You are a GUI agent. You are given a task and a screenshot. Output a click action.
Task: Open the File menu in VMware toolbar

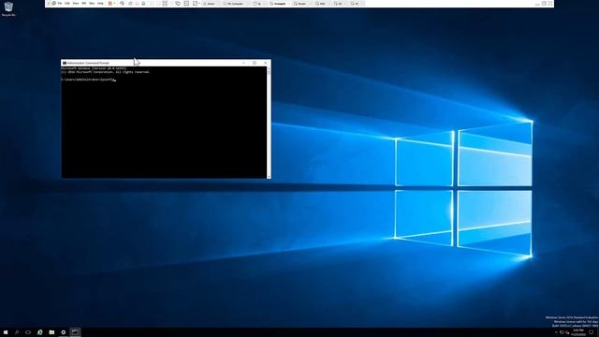point(60,4)
